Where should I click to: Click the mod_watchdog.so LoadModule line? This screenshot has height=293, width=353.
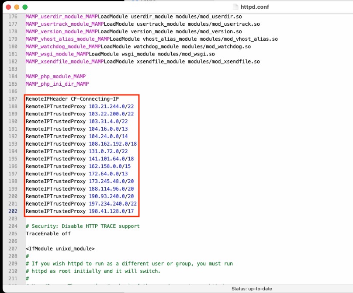pos(138,46)
